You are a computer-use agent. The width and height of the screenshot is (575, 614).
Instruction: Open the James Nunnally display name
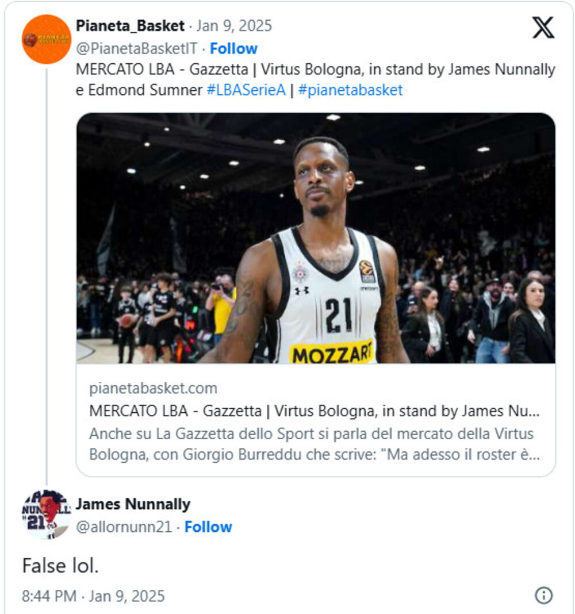click(133, 504)
